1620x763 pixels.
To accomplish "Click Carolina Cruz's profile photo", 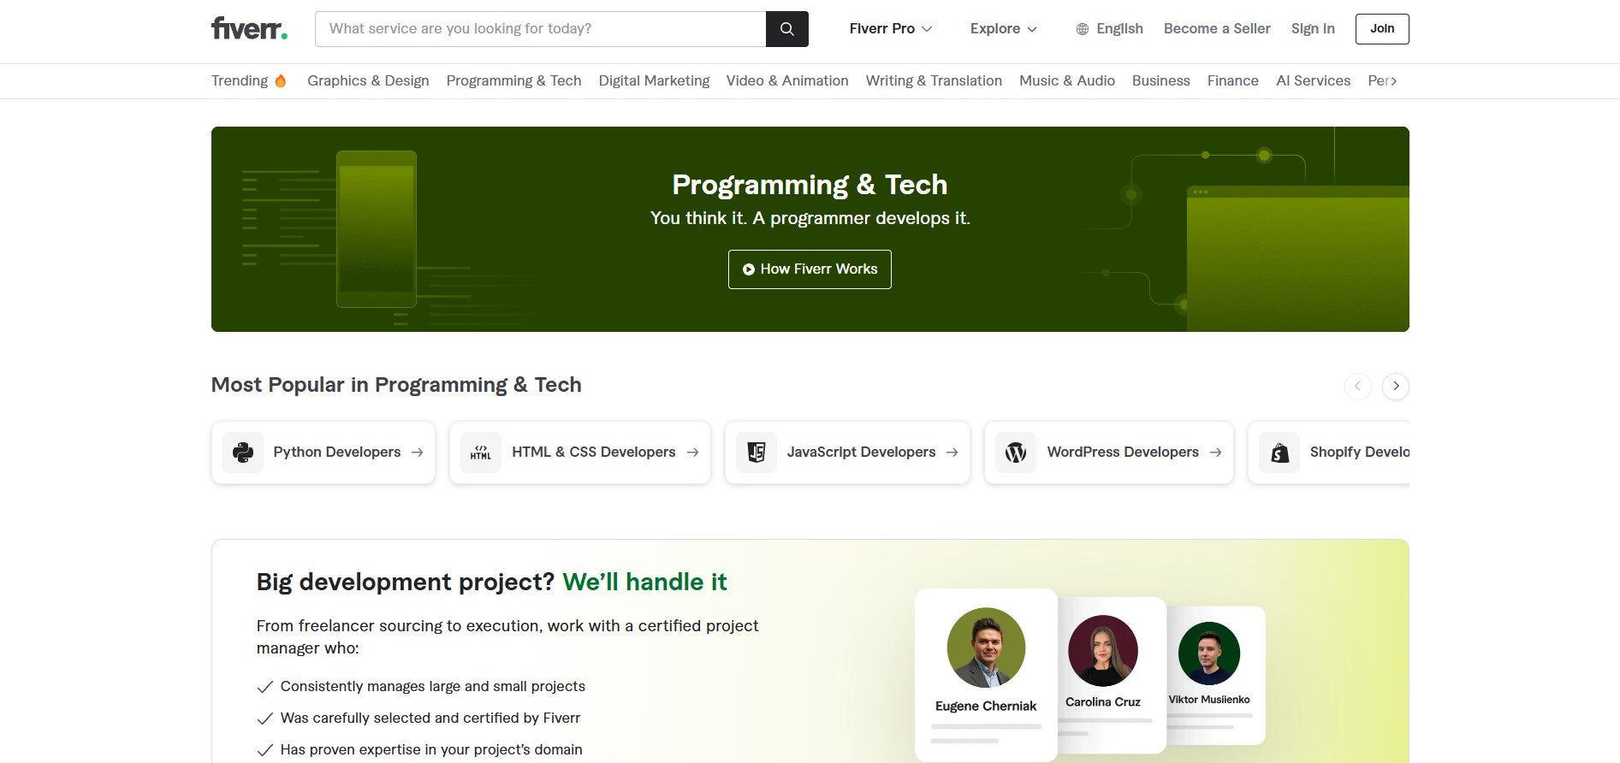I will 1102,650.
